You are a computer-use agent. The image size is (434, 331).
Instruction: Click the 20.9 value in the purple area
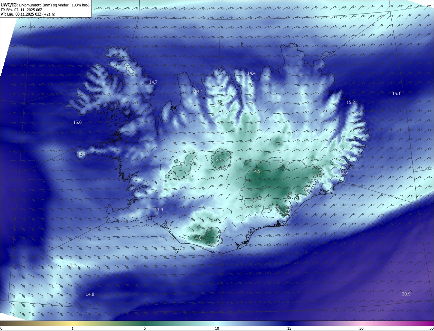pos(406,294)
